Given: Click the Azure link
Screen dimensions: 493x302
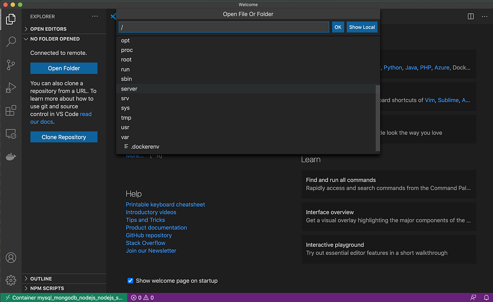Looking at the screenshot, I should 442,67.
